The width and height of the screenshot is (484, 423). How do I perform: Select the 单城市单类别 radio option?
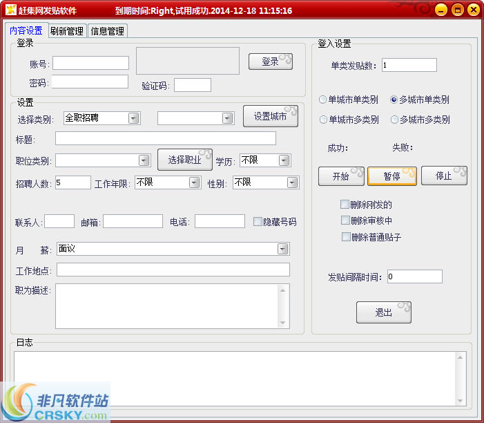pos(349,100)
